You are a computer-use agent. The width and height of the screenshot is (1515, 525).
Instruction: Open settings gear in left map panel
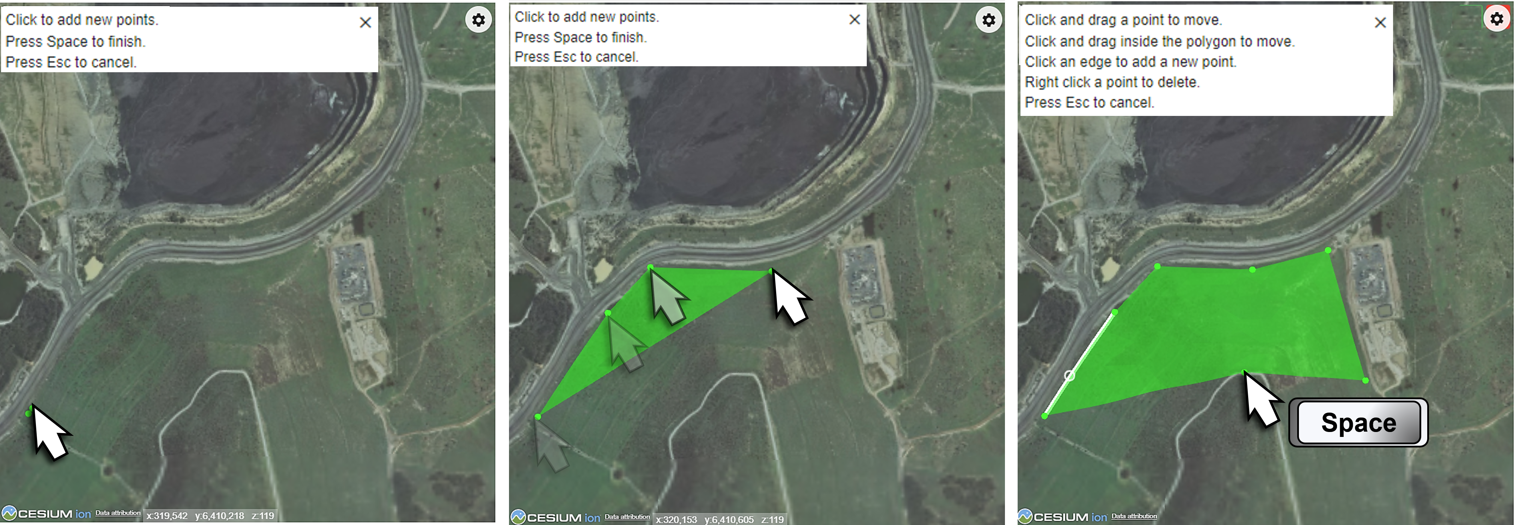479,20
